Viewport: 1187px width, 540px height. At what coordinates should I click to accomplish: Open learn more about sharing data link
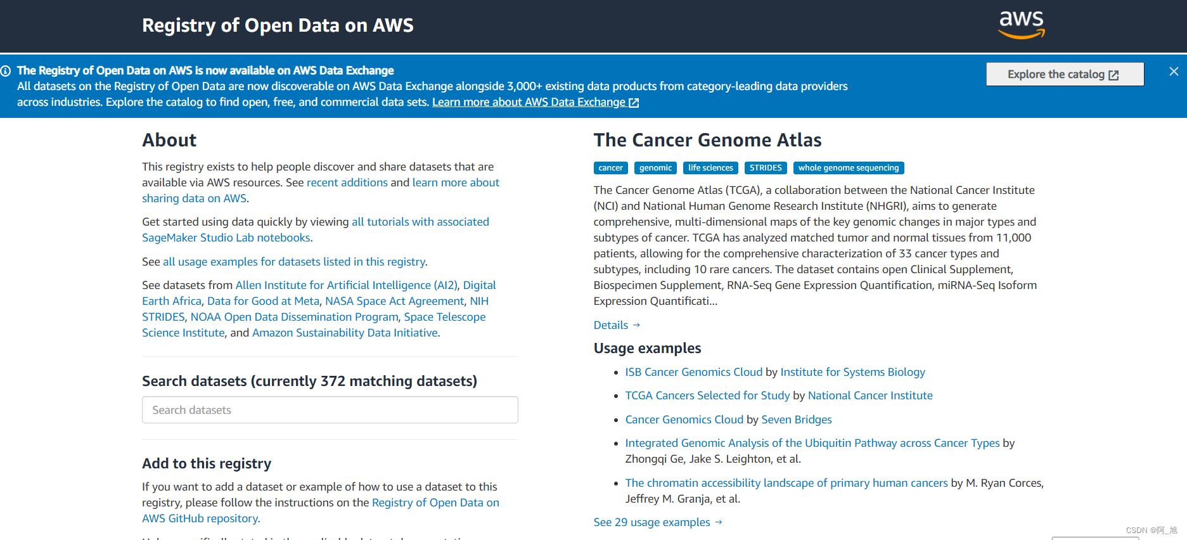click(x=321, y=190)
